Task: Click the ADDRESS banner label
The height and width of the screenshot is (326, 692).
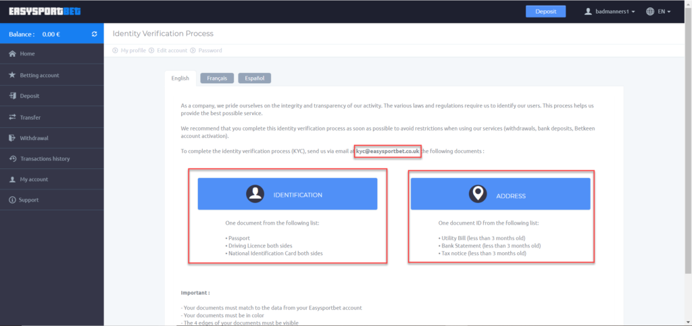Action: click(511, 195)
